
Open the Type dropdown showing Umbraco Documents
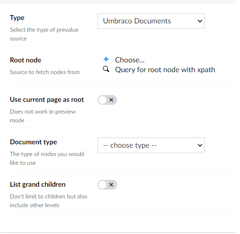[151, 21]
